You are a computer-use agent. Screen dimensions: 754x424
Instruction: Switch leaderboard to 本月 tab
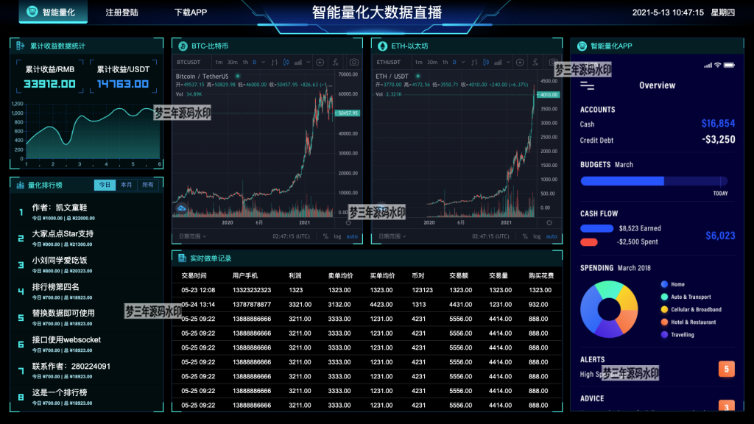pos(126,185)
